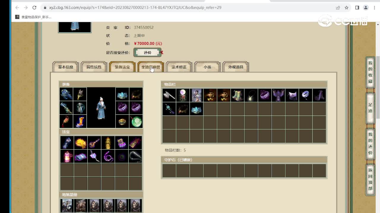Click the blue helmet in the 装备 panel
This screenshot has height=213, width=380.
[66, 94]
